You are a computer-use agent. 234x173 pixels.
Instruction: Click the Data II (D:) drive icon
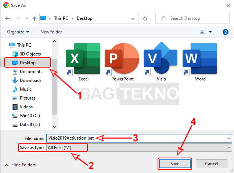(x=15, y=125)
